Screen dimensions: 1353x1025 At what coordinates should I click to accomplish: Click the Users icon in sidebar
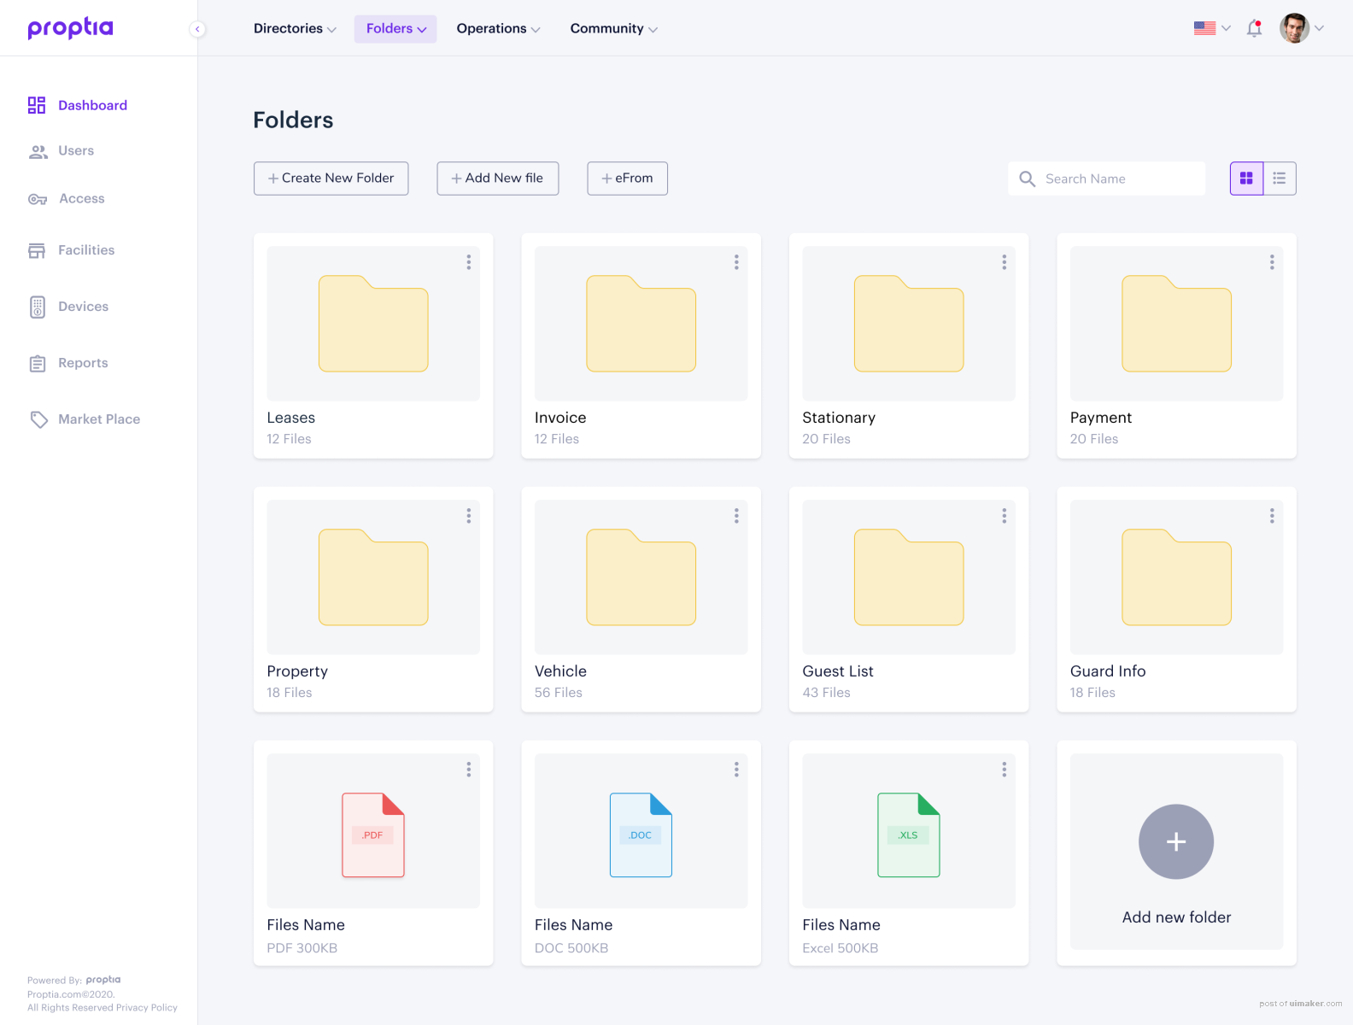pos(38,151)
